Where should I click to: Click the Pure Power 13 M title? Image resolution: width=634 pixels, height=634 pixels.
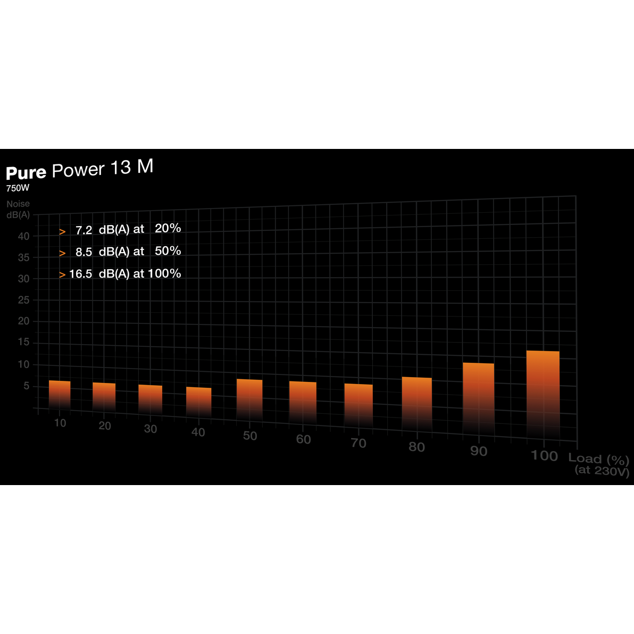tap(80, 170)
